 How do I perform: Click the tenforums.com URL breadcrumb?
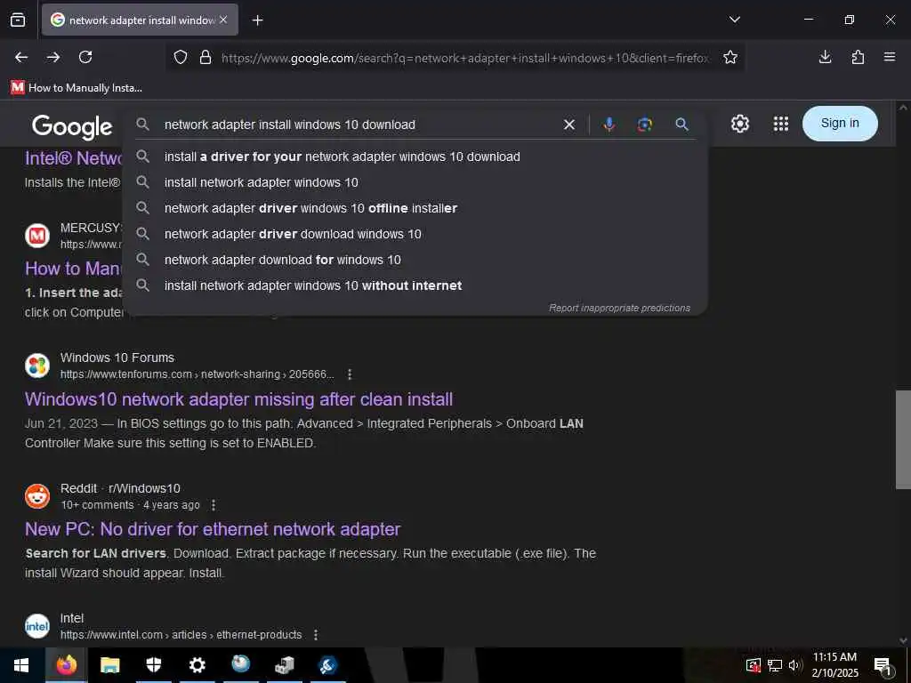click(197, 374)
